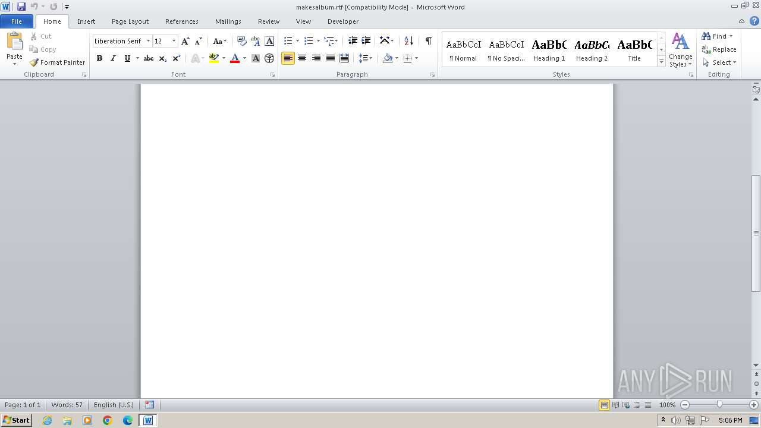Apply the Title style
Image resolution: width=761 pixels, height=428 pixels.
[634, 50]
